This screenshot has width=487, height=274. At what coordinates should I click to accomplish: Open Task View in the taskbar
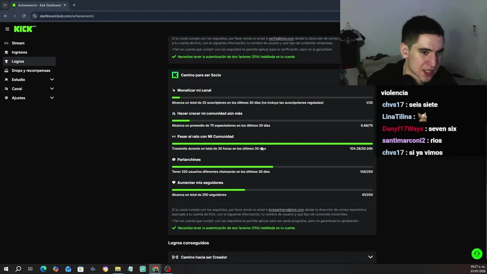30,269
